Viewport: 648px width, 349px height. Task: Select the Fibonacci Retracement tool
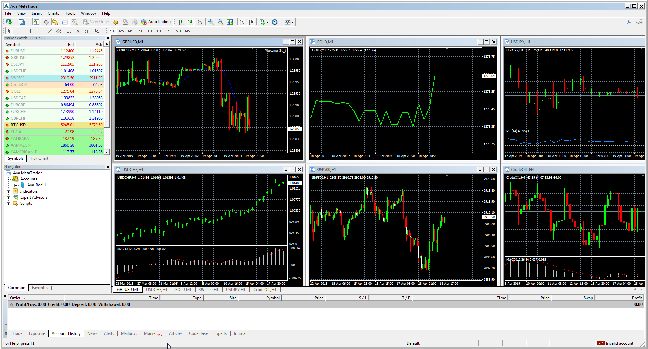68,31
